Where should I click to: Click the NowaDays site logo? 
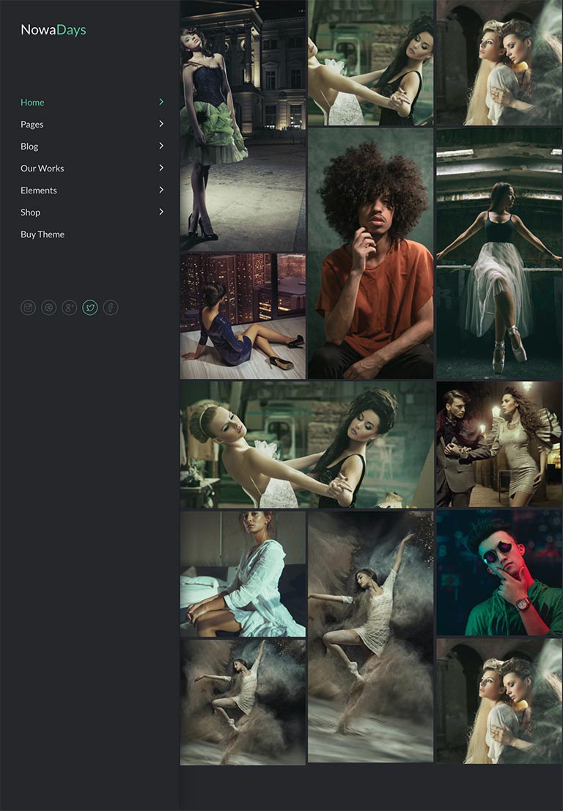54,30
